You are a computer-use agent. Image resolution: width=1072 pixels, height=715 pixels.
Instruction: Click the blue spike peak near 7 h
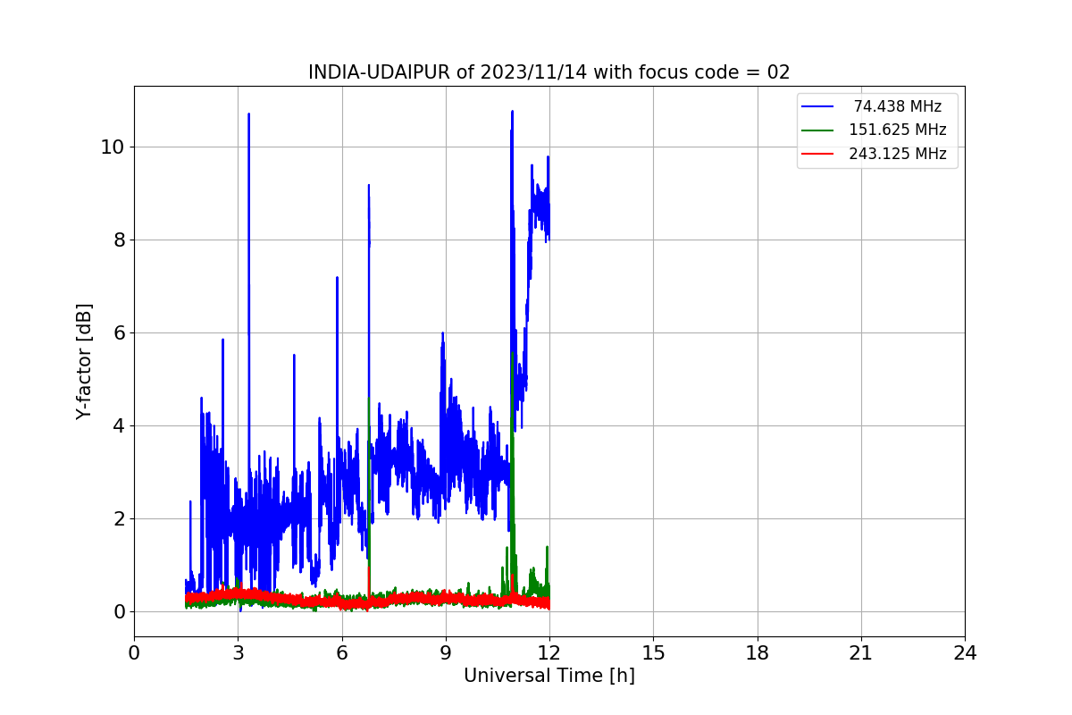368,186
